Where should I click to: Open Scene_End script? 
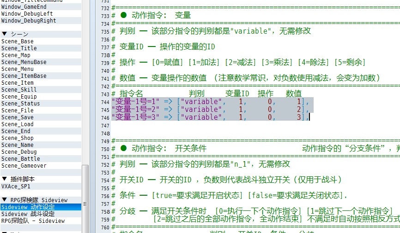point(41,131)
